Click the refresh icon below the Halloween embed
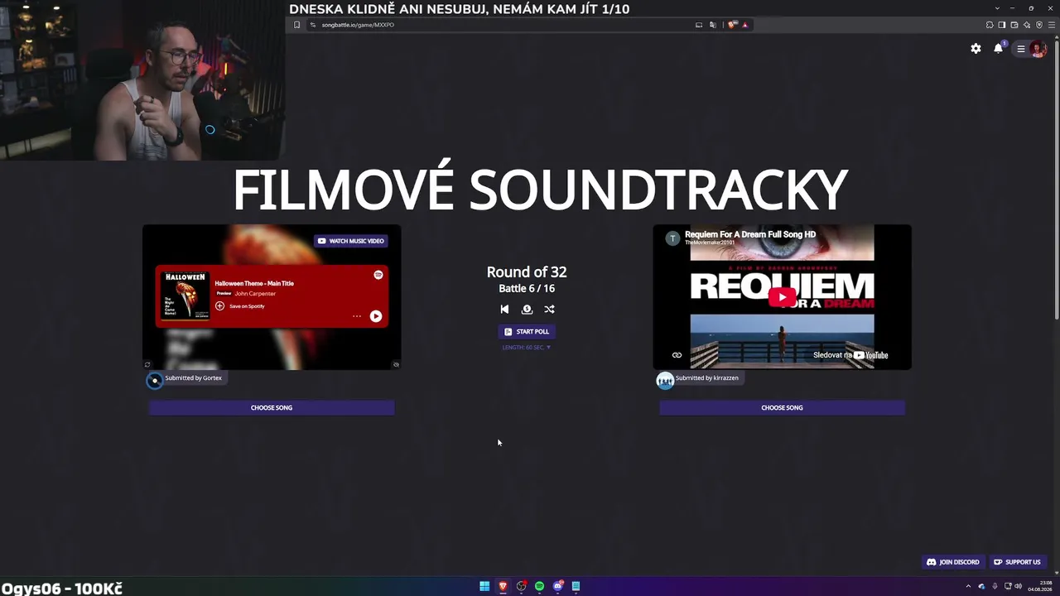This screenshot has width=1060, height=596. pyautogui.click(x=147, y=364)
